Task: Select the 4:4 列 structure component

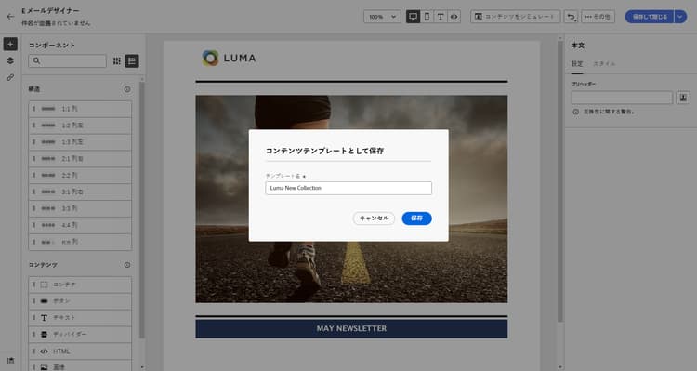Action: click(80, 226)
